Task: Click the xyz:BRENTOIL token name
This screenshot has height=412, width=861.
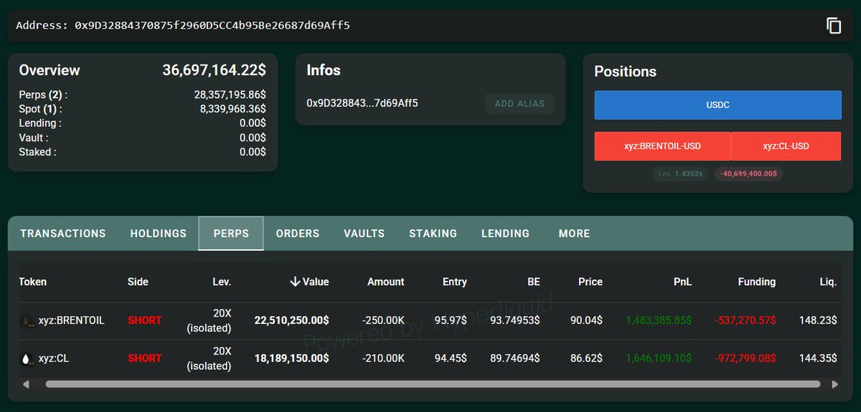Action: coord(72,321)
